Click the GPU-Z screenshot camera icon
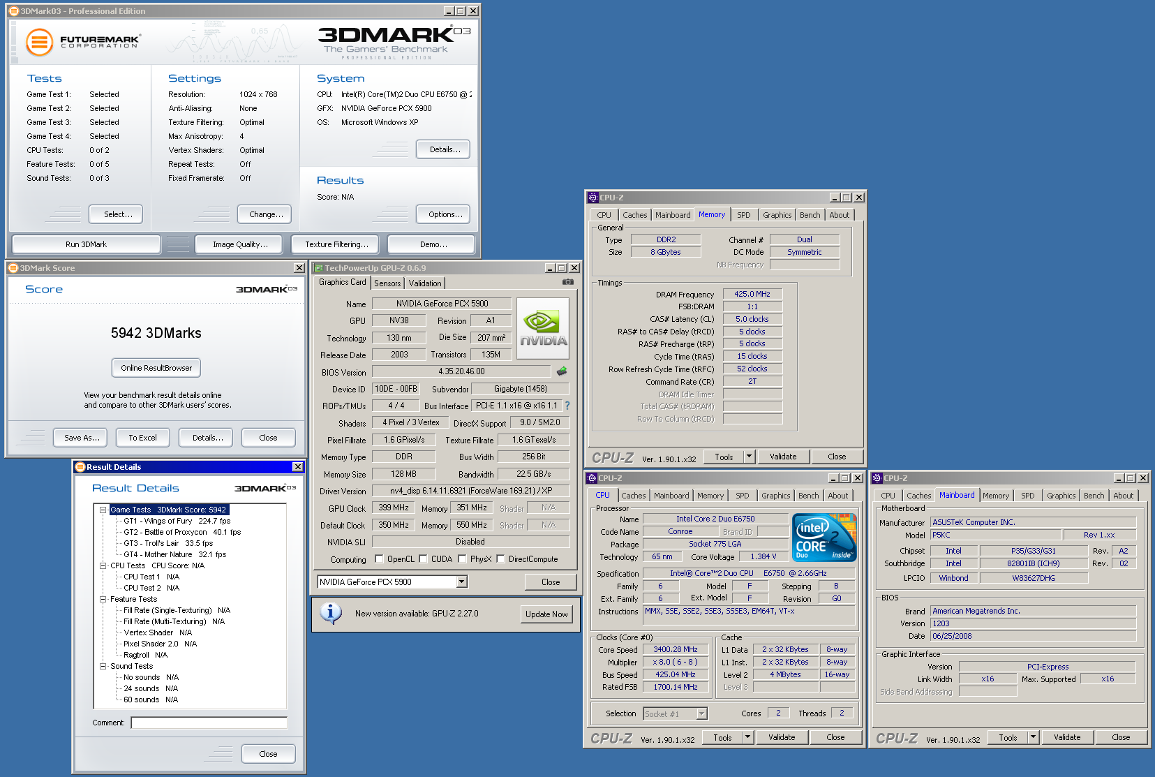This screenshot has height=777, width=1155. point(568,282)
